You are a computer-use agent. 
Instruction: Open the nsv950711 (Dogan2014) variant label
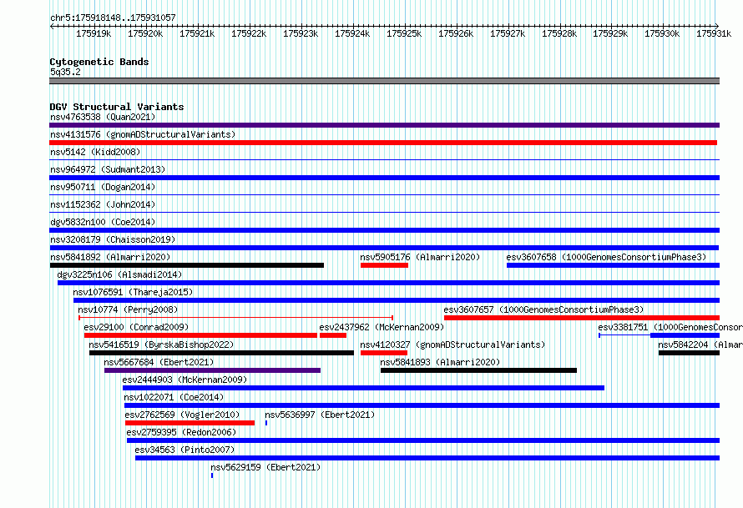coord(103,187)
